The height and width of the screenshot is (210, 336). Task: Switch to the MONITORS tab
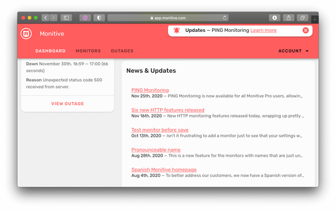[x=88, y=51]
